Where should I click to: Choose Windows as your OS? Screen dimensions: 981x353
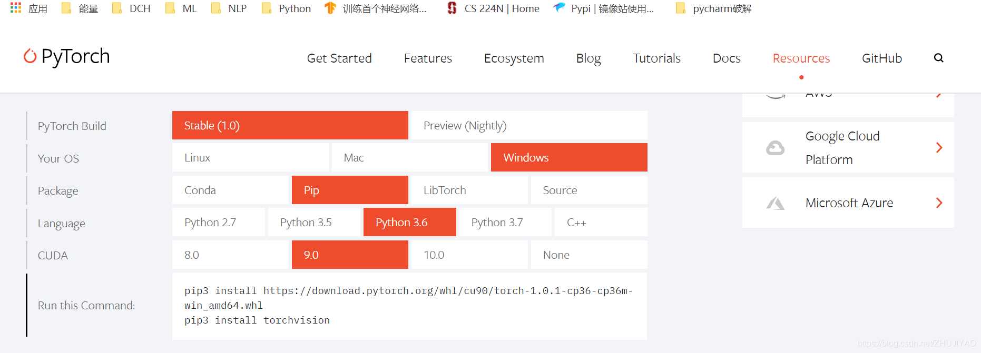pos(569,157)
